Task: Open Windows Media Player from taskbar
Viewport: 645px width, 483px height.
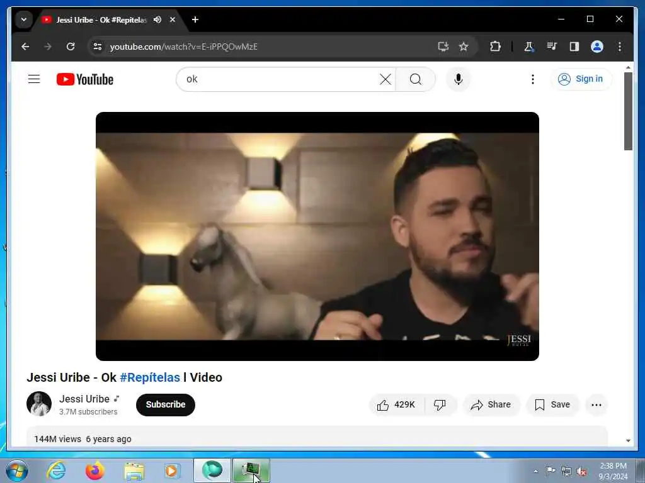Action: click(x=172, y=471)
